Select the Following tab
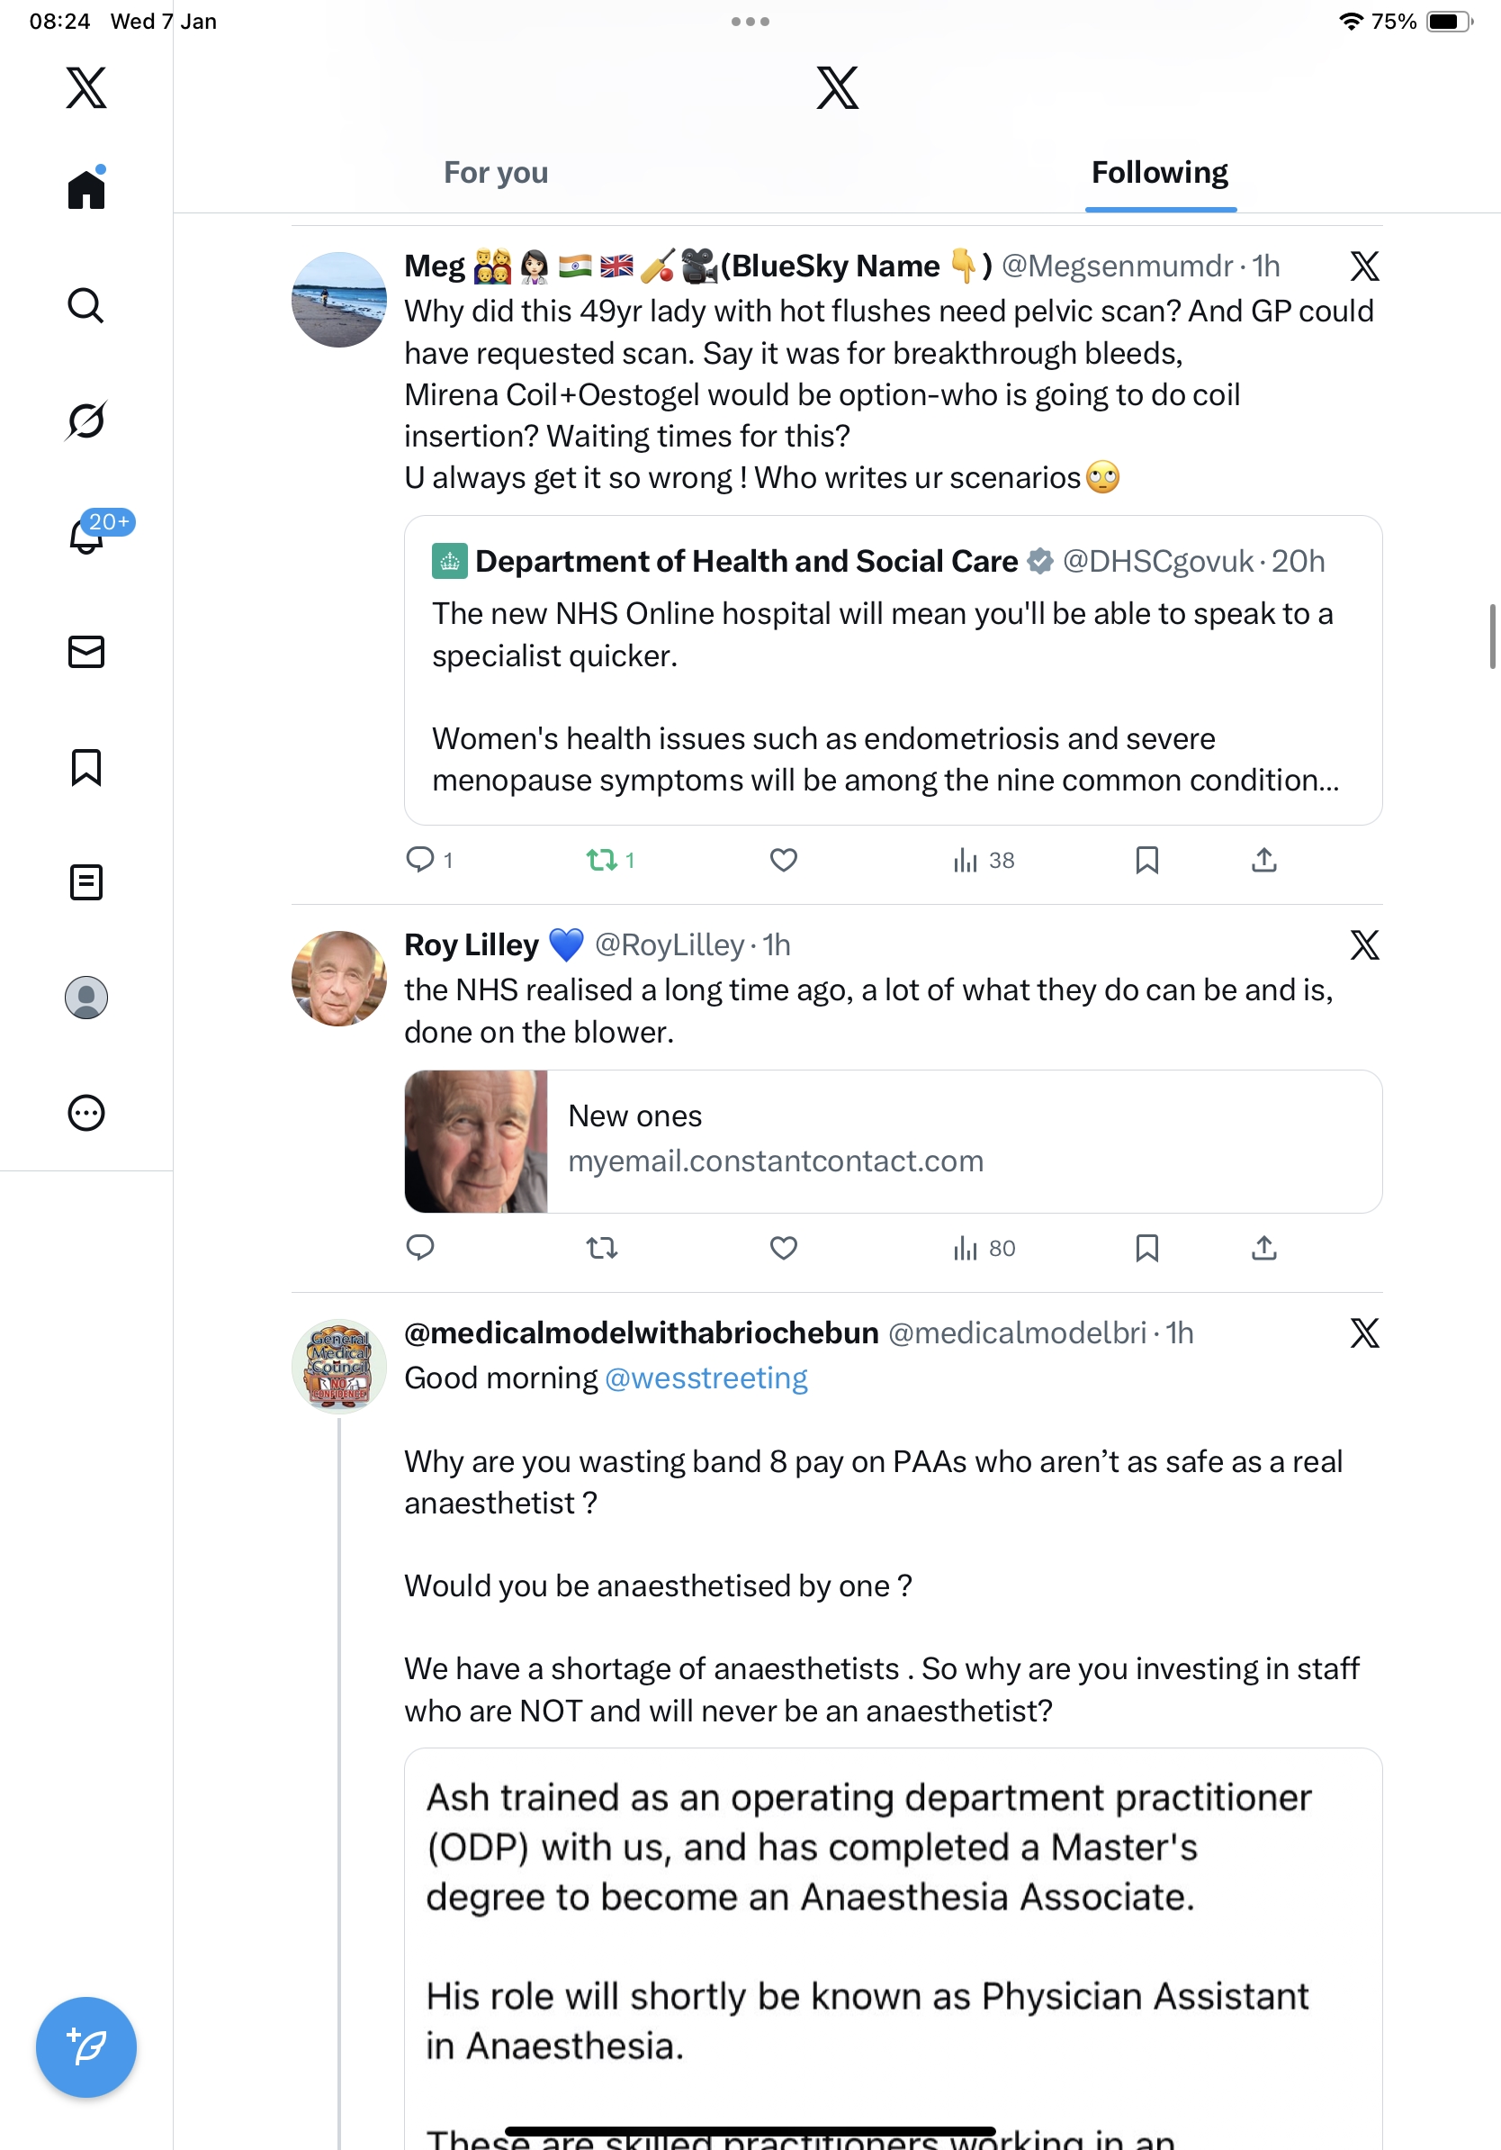 (x=1159, y=173)
